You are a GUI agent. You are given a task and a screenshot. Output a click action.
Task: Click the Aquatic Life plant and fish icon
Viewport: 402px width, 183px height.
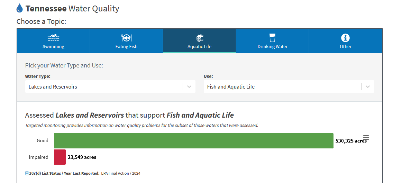200,38
